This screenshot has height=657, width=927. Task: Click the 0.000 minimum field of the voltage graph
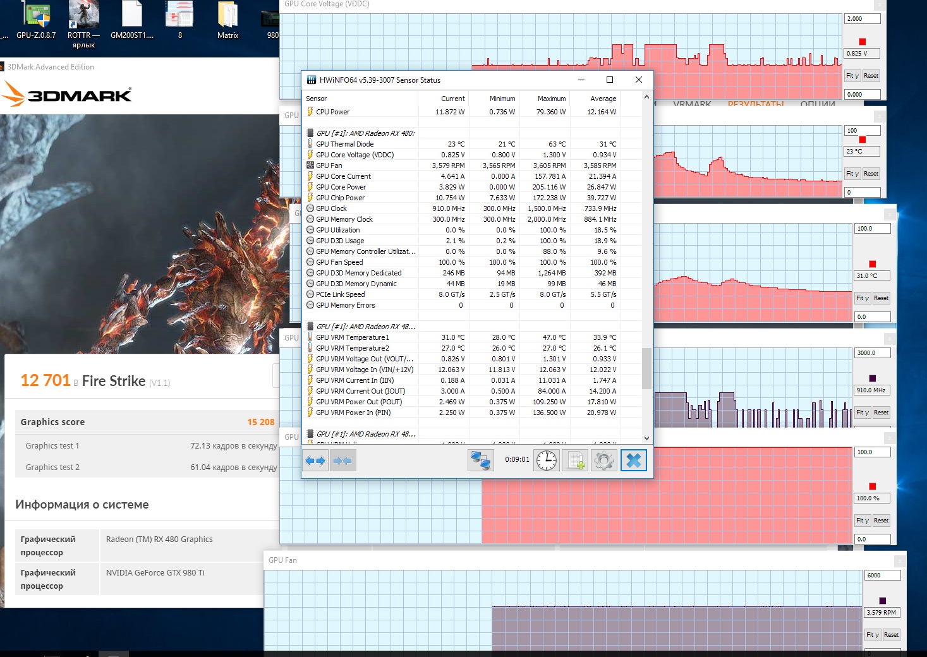(x=862, y=95)
